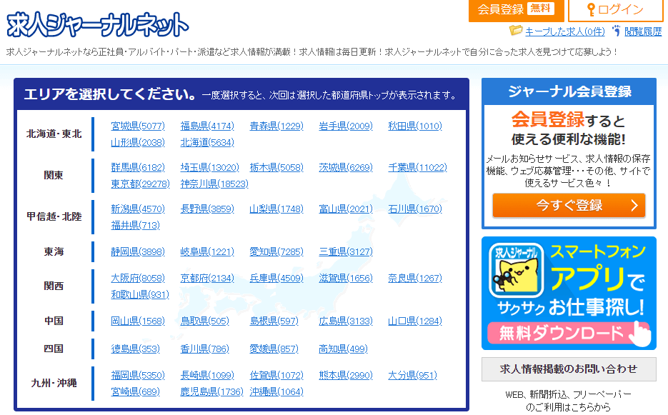Click the 求人ジャーナルネット site logo
This screenshot has height=415, width=668.
(98, 25)
